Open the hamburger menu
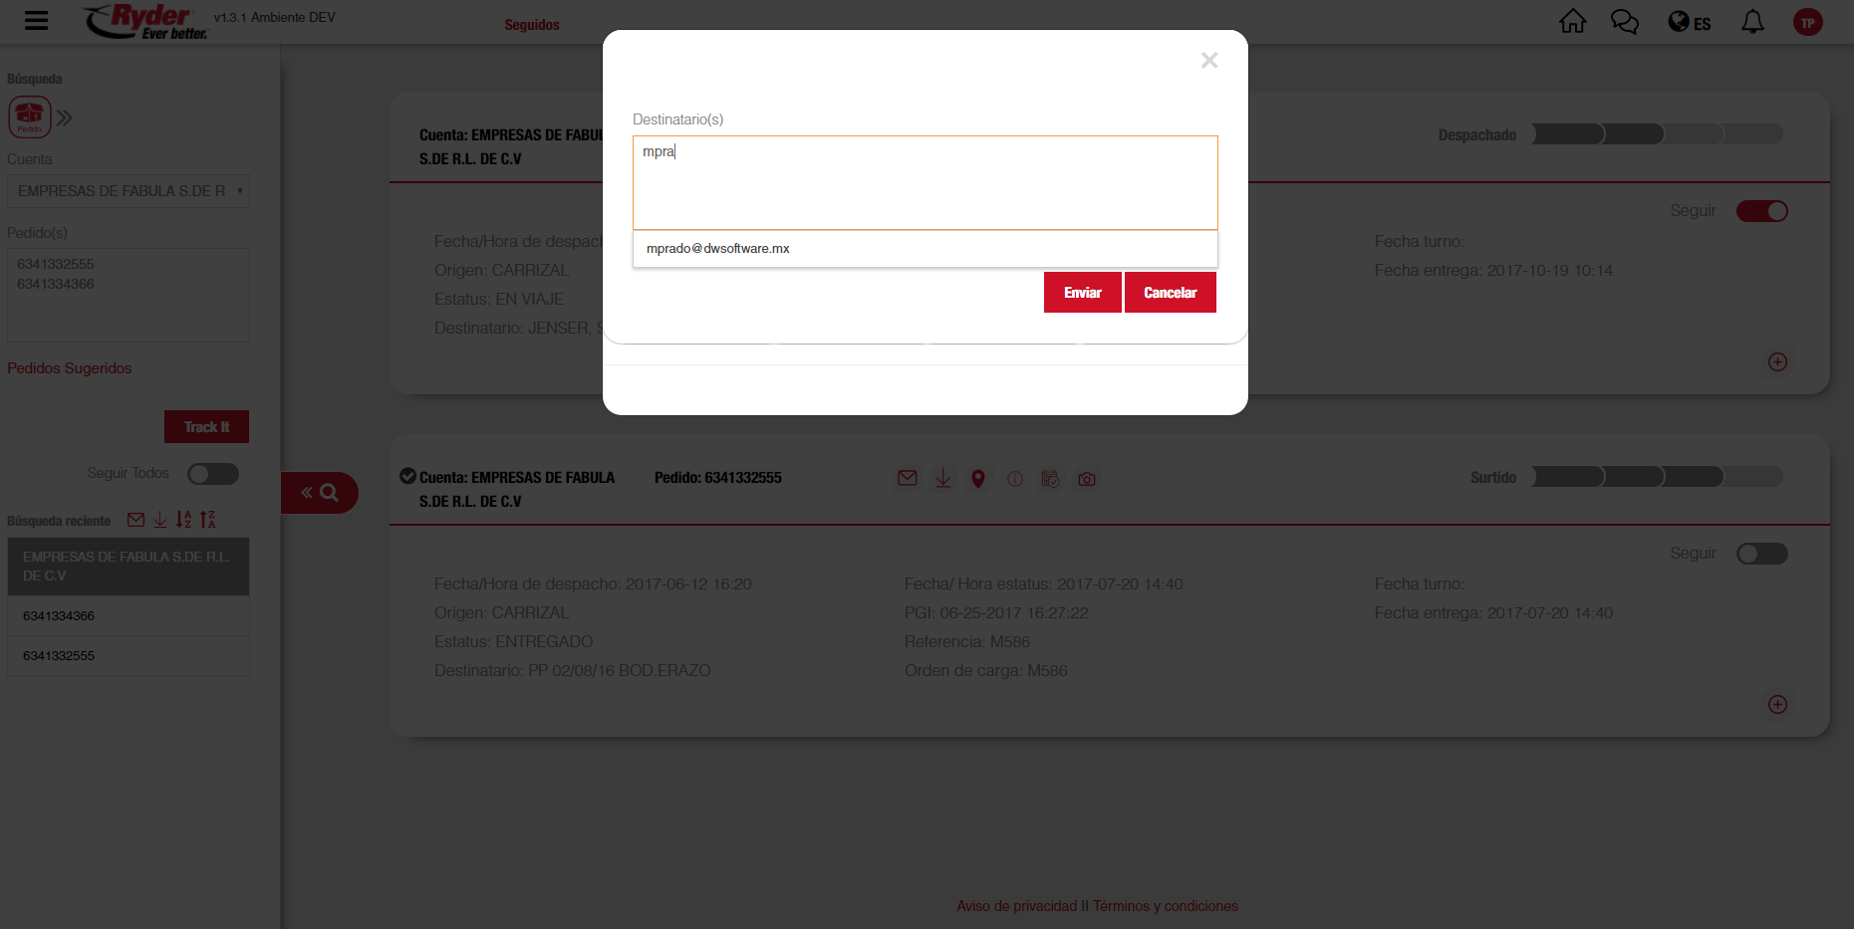 tap(37, 21)
